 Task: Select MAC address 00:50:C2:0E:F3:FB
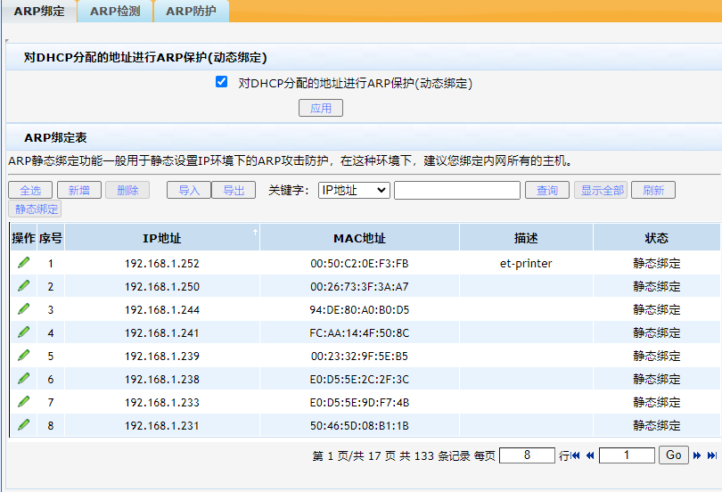359,263
